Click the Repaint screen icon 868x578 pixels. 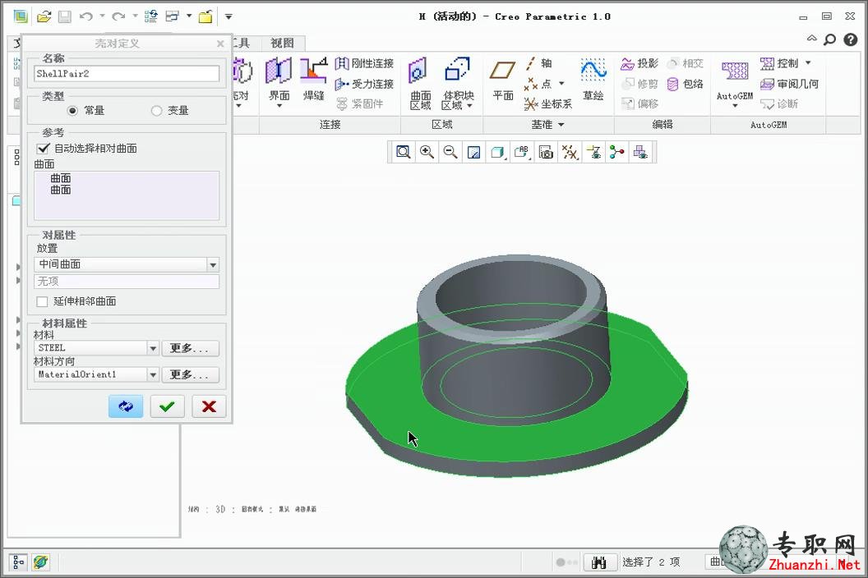[x=473, y=152]
